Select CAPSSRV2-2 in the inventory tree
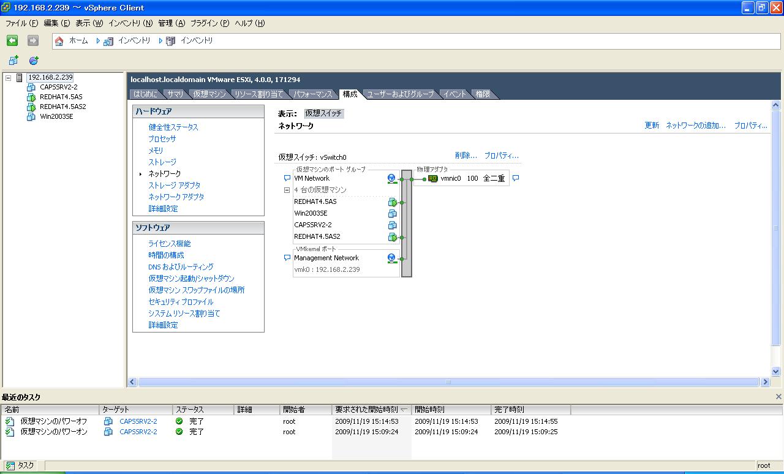Screen dimensions: 784x474 click(x=58, y=87)
